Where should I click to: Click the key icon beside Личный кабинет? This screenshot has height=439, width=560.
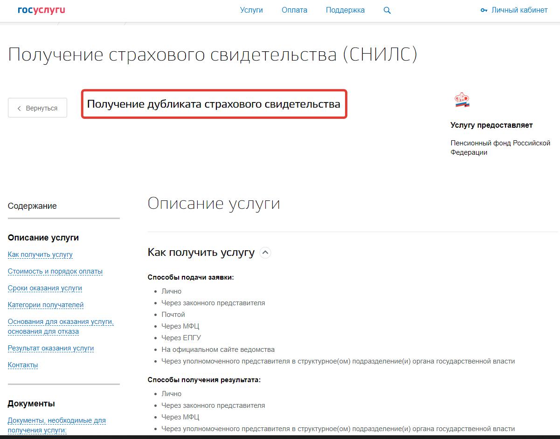tap(484, 10)
